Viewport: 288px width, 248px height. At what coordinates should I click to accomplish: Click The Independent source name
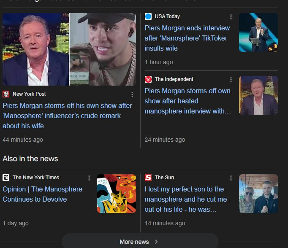click(x=174, y=79)
